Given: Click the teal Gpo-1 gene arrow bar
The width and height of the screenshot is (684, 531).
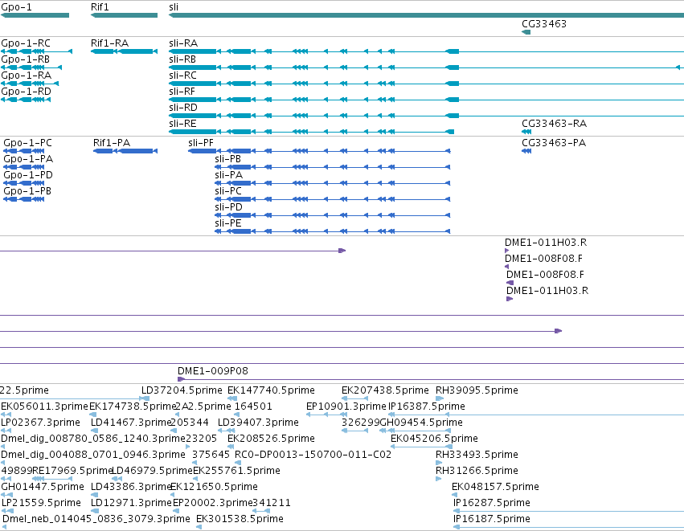Looking at the screenshot, I should click(35, 16).
